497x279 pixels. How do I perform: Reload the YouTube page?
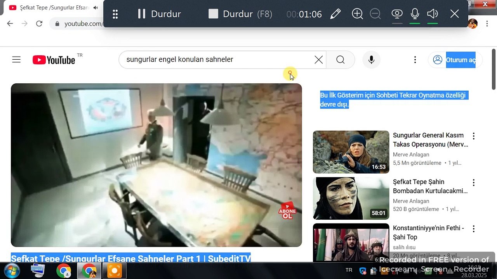pyautogui.click(x=39, y=24)
